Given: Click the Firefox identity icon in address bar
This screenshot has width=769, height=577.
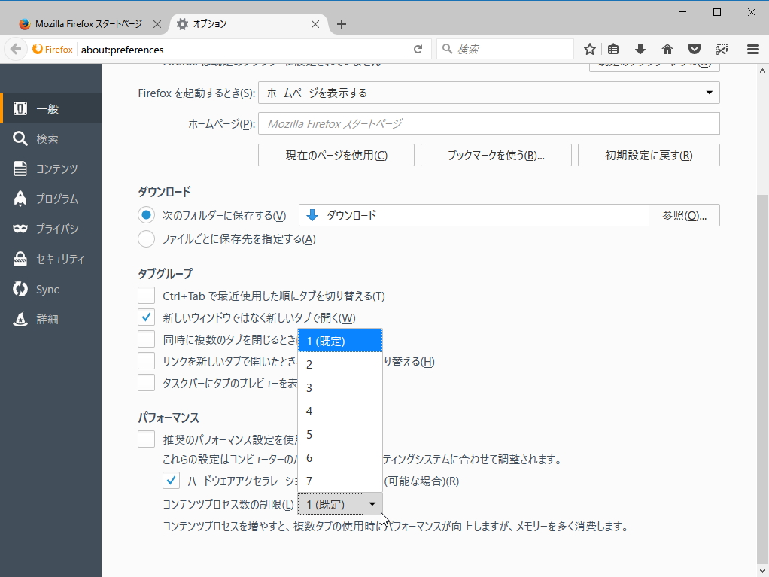Looking at the screenshot, I should point(53,49).
